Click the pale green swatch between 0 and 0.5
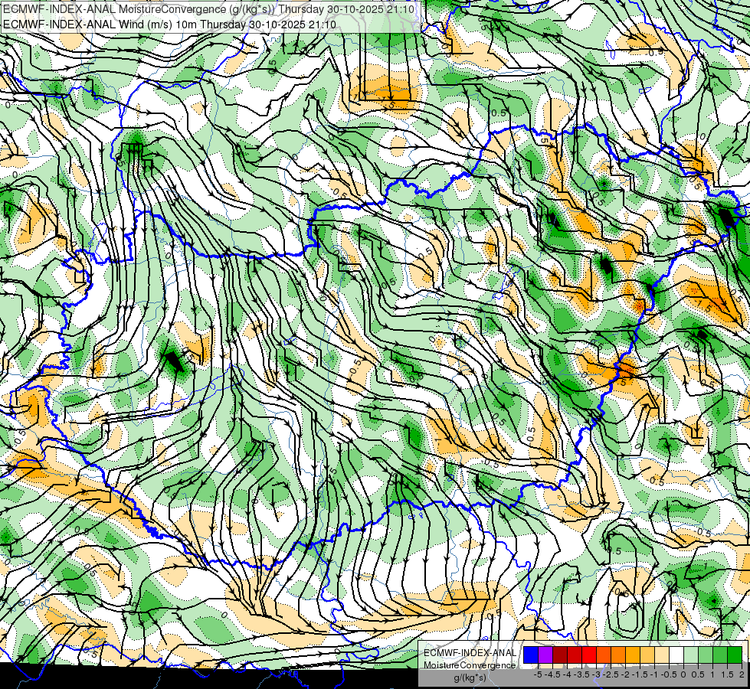The image size is (750, 689). tap(691, 655)
